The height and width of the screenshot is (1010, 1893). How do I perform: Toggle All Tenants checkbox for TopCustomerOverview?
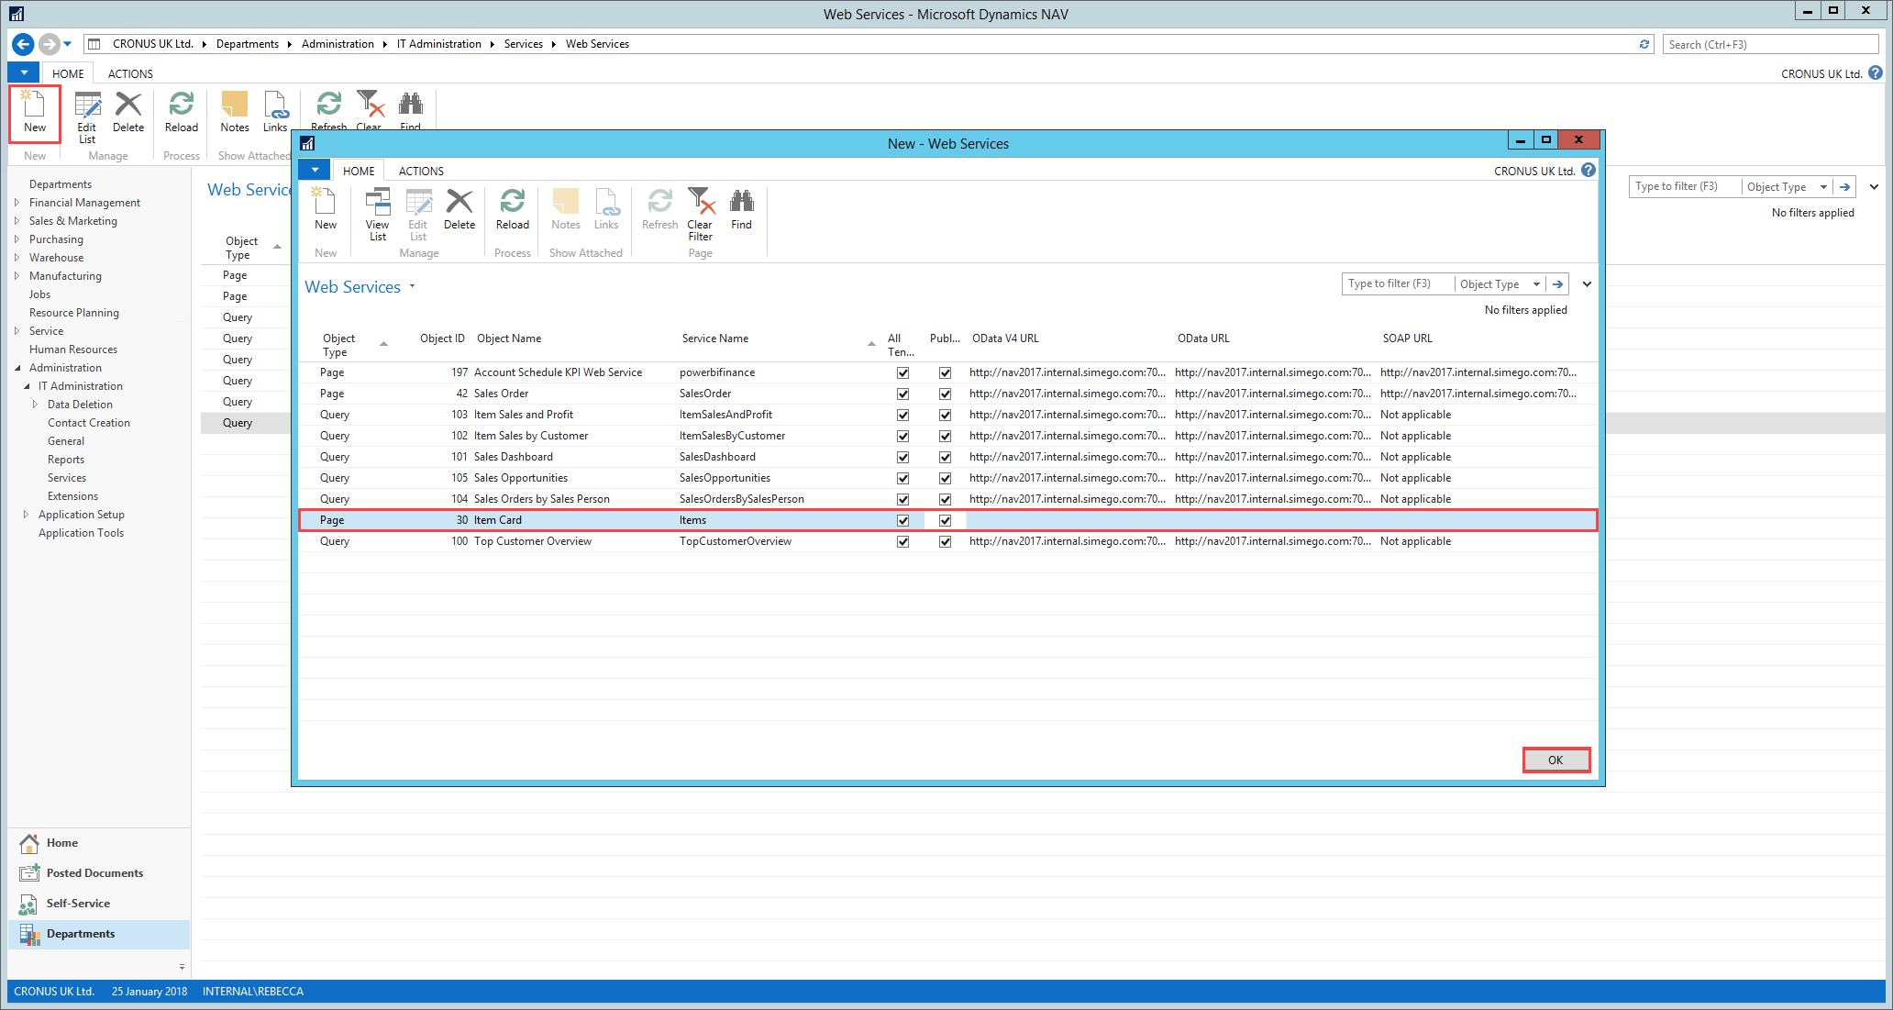coord(903,541)
